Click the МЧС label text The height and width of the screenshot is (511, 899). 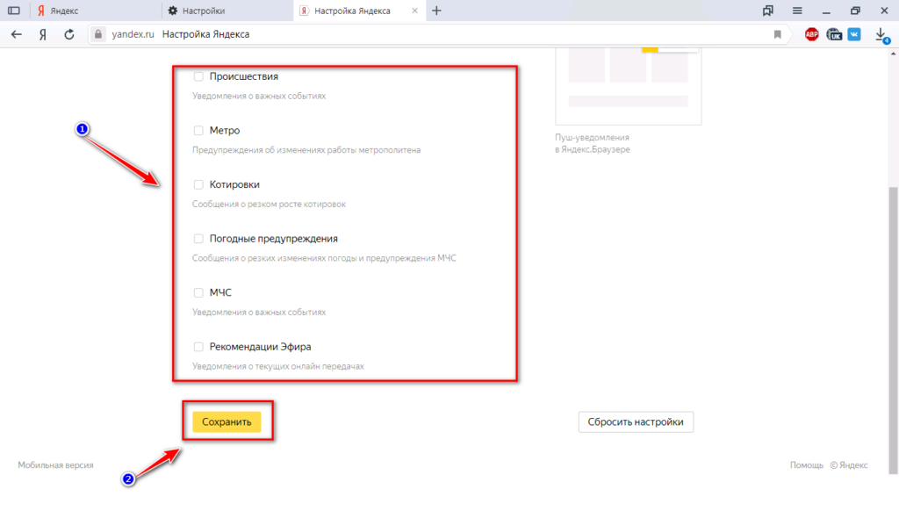click(x=220, y=292)
